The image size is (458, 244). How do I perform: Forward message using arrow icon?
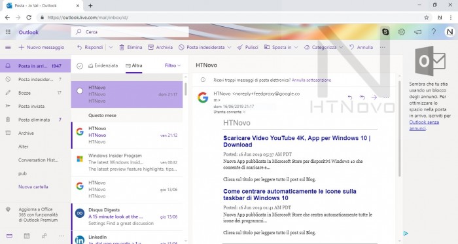click(x=374, y=97)
